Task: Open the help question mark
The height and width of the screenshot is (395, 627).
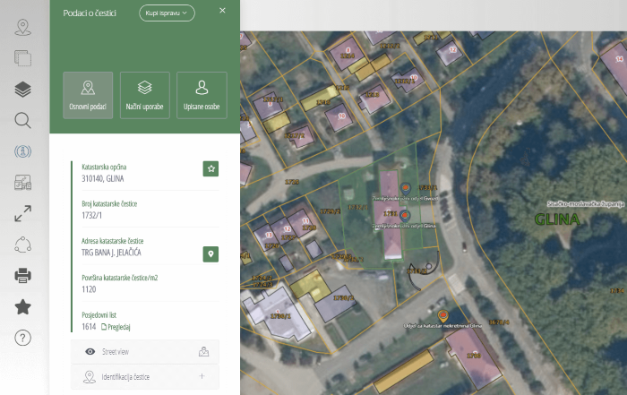Action: pyautogui.click(x=22, y=338)
